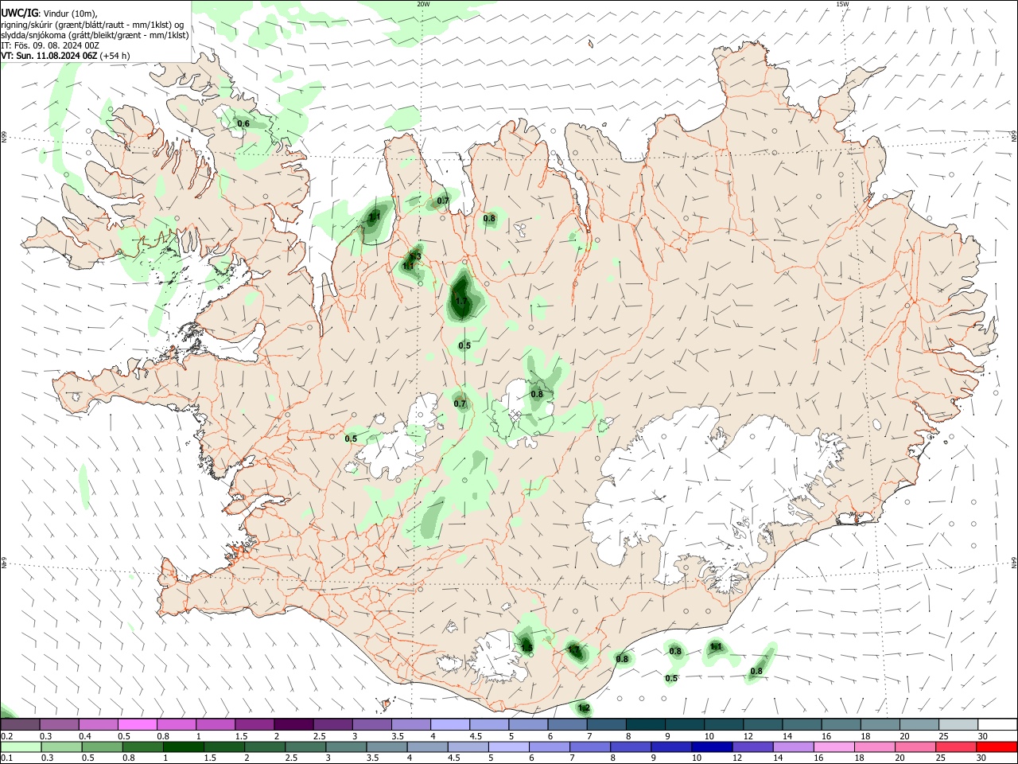
Task: Select the bright red 30 swatch ending the rain legend
Action: [x=997, y=746]
